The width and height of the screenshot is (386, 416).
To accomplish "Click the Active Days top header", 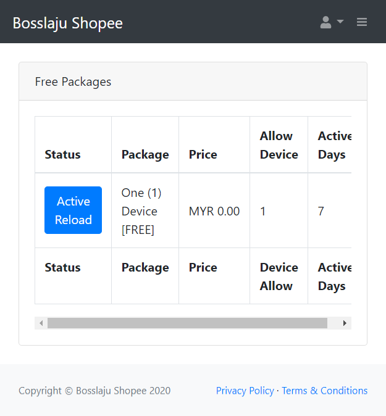I will coord(335,145).
